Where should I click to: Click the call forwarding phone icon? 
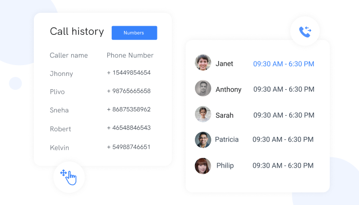[x=305, y=32]
